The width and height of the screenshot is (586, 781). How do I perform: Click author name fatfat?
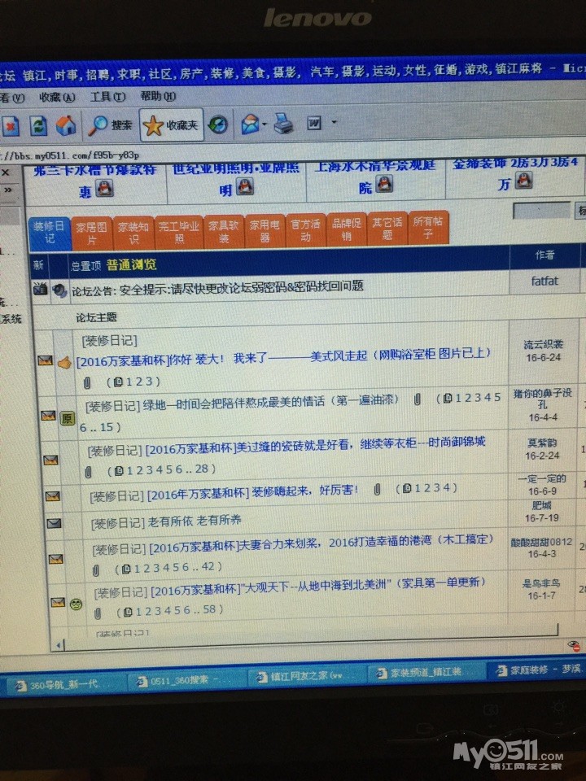544,281
